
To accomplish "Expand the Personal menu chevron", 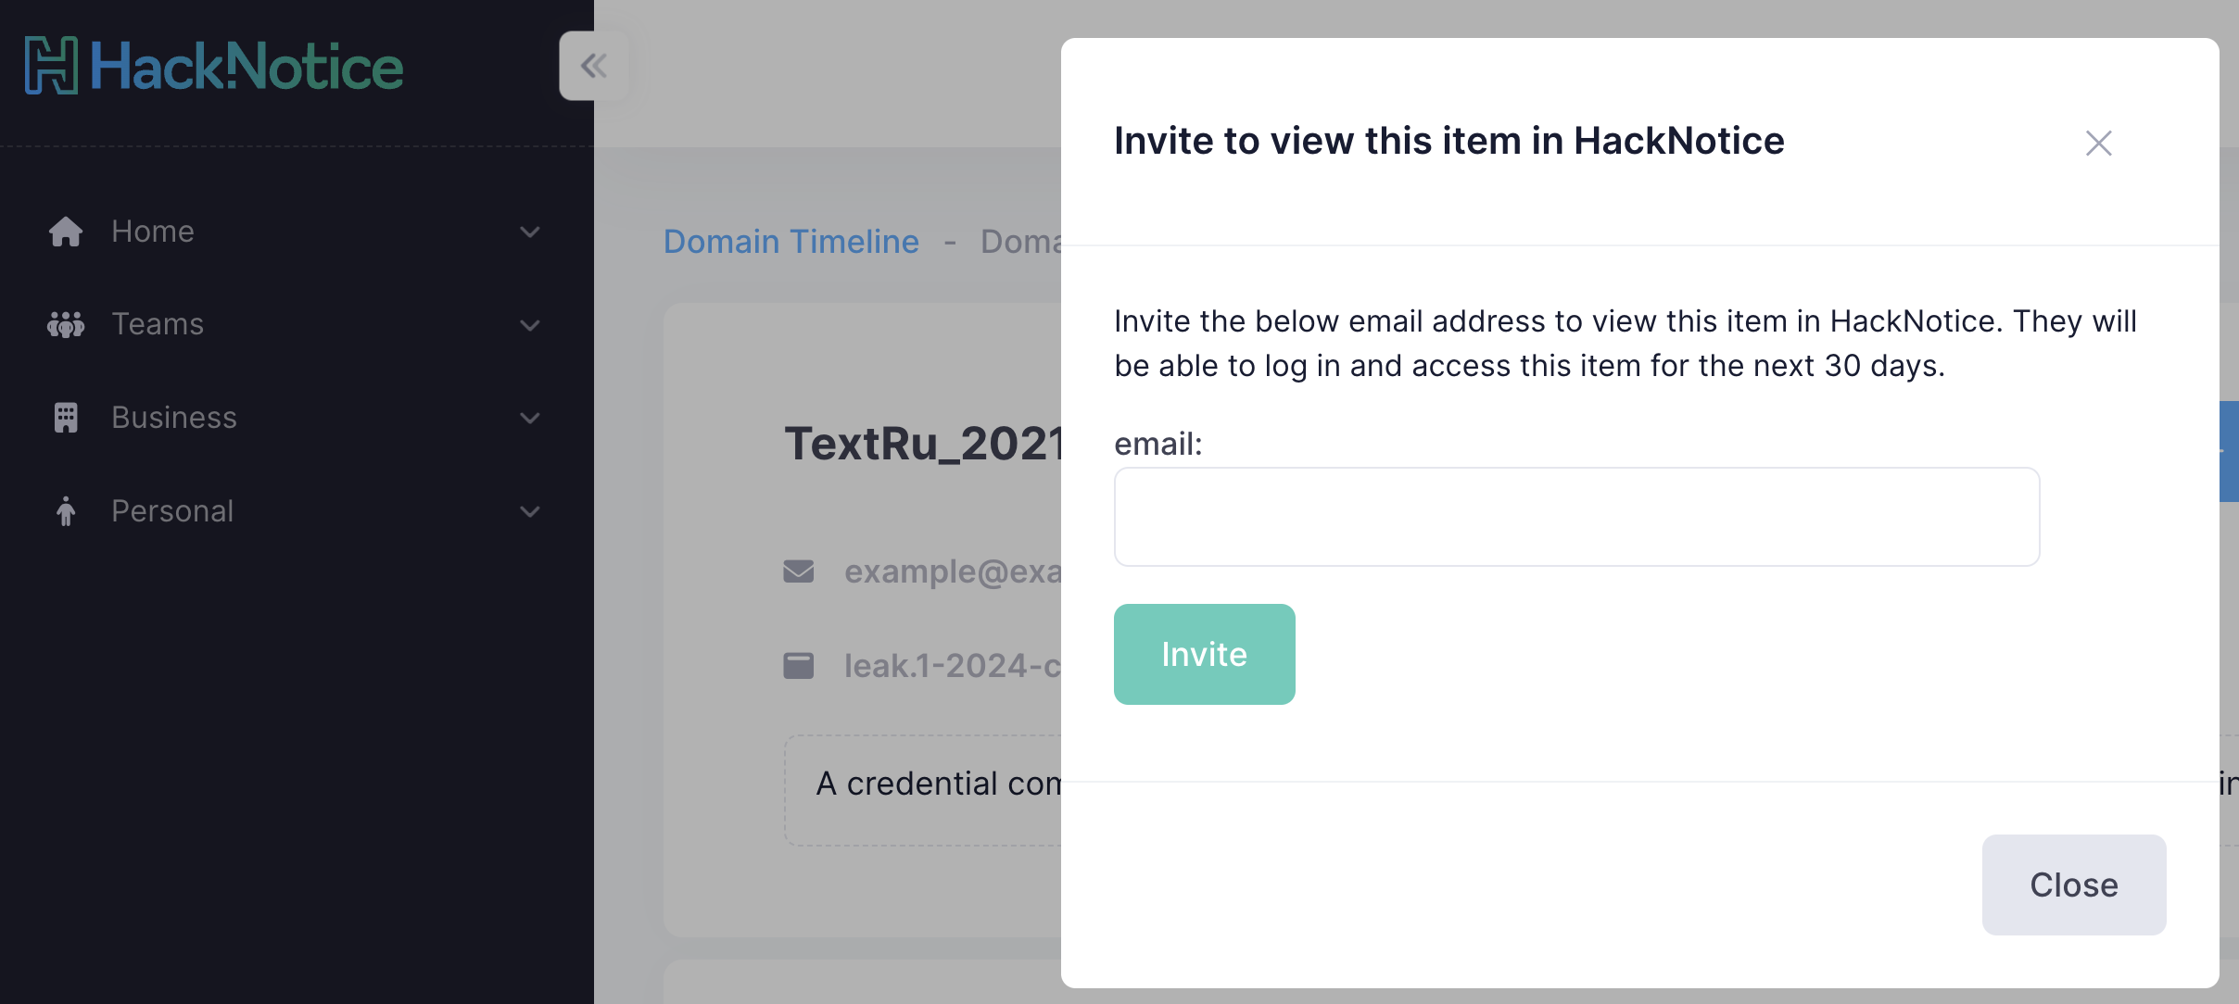I will (x=530, y=511).
